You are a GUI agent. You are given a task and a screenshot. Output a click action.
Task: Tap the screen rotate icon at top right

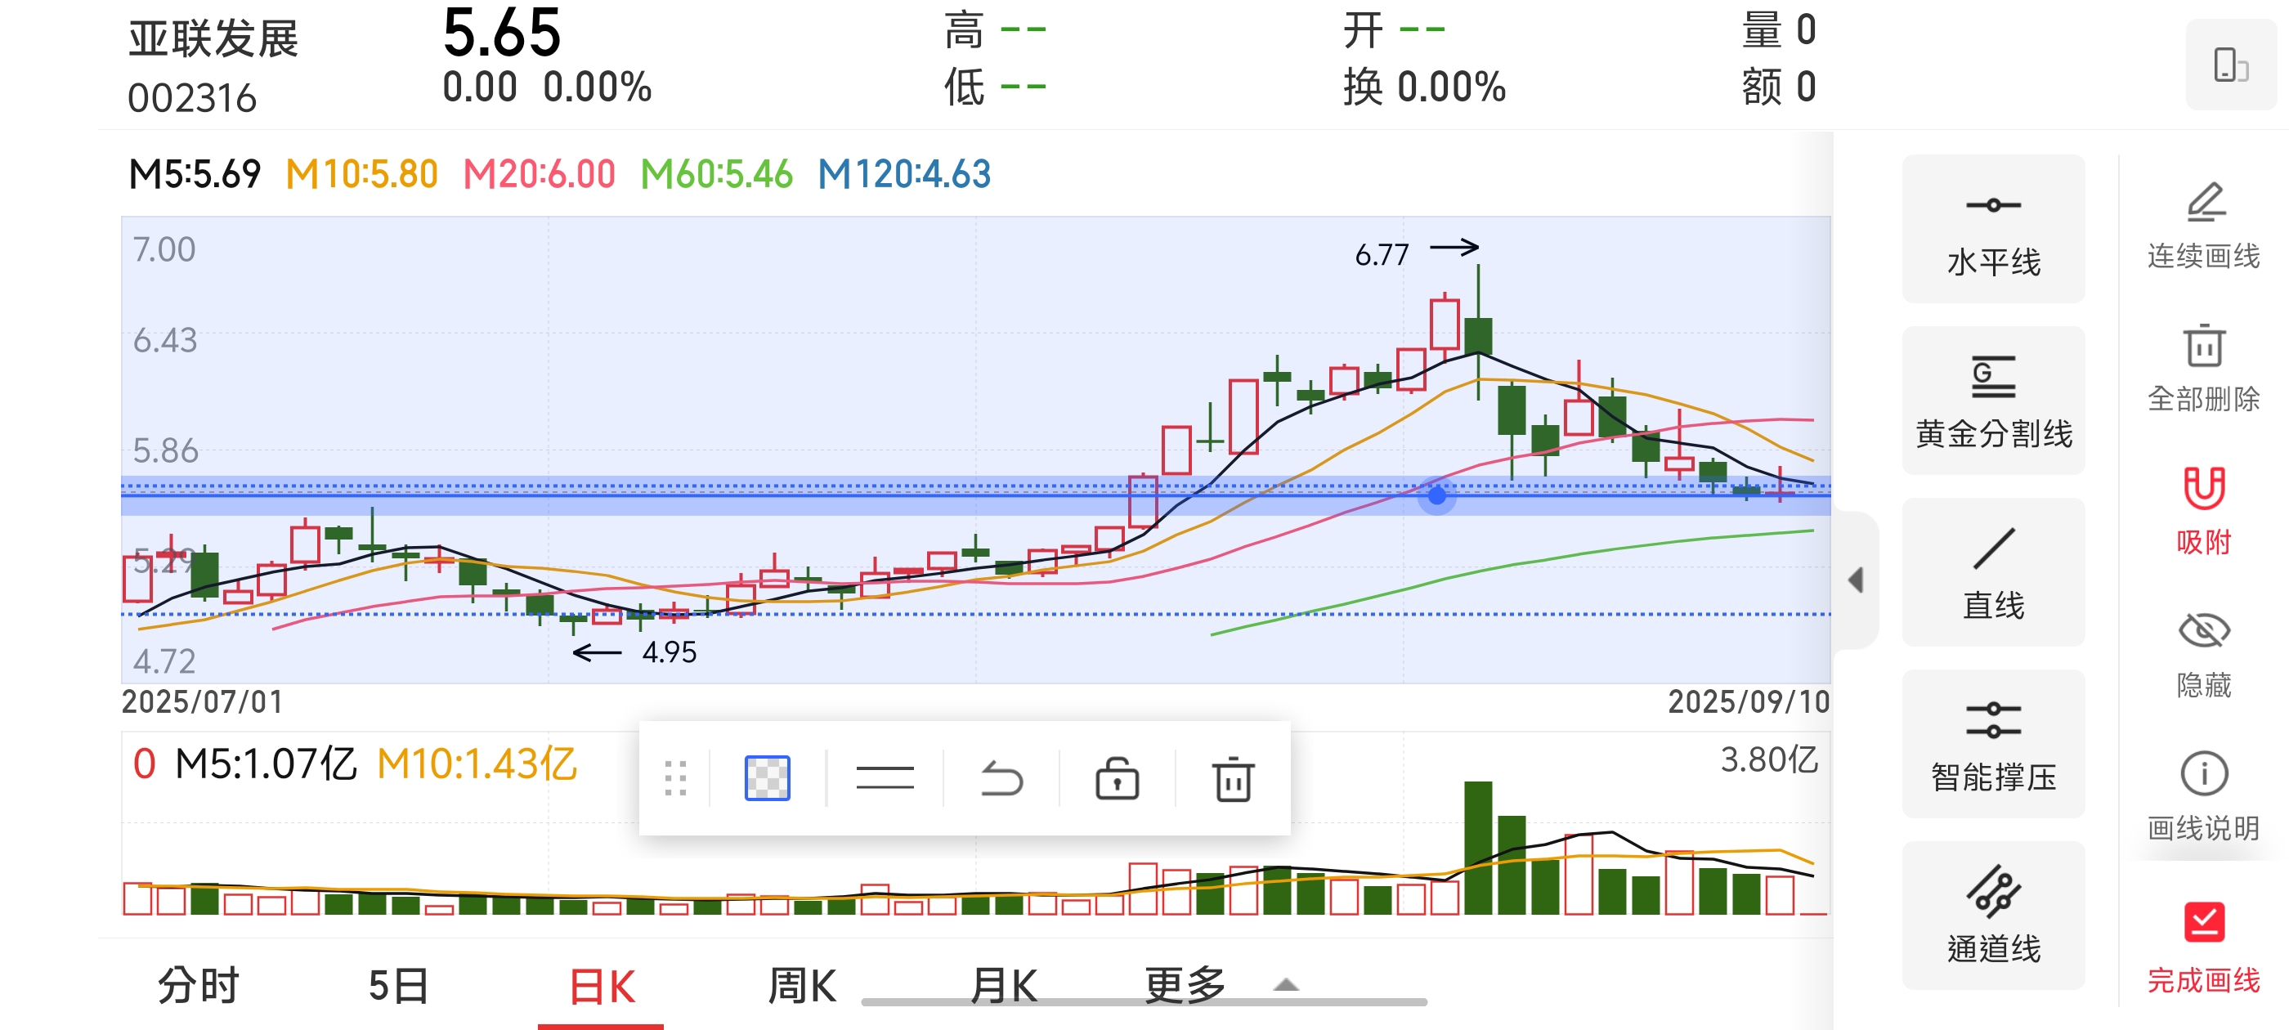[x=2230, y=65]
